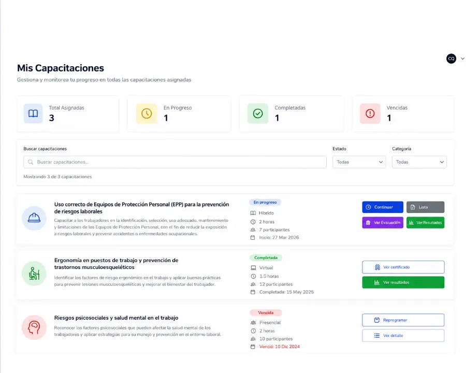Open Ver detalle for Riesgos psicosociales
Viewport: 466px width, 373px height.
click(403, 336)
